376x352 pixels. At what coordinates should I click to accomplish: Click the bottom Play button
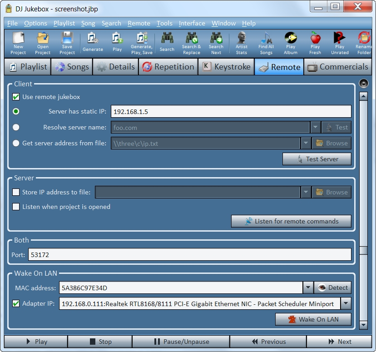click(36, 342)
